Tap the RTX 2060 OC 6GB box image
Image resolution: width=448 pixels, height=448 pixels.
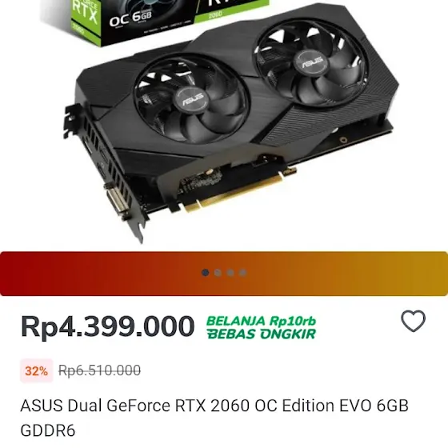[156, 22]
